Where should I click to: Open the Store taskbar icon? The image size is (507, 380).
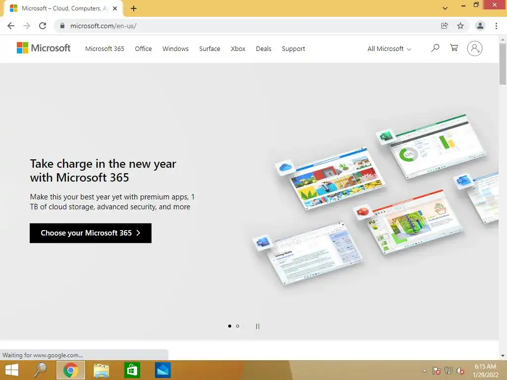point(132,370)
